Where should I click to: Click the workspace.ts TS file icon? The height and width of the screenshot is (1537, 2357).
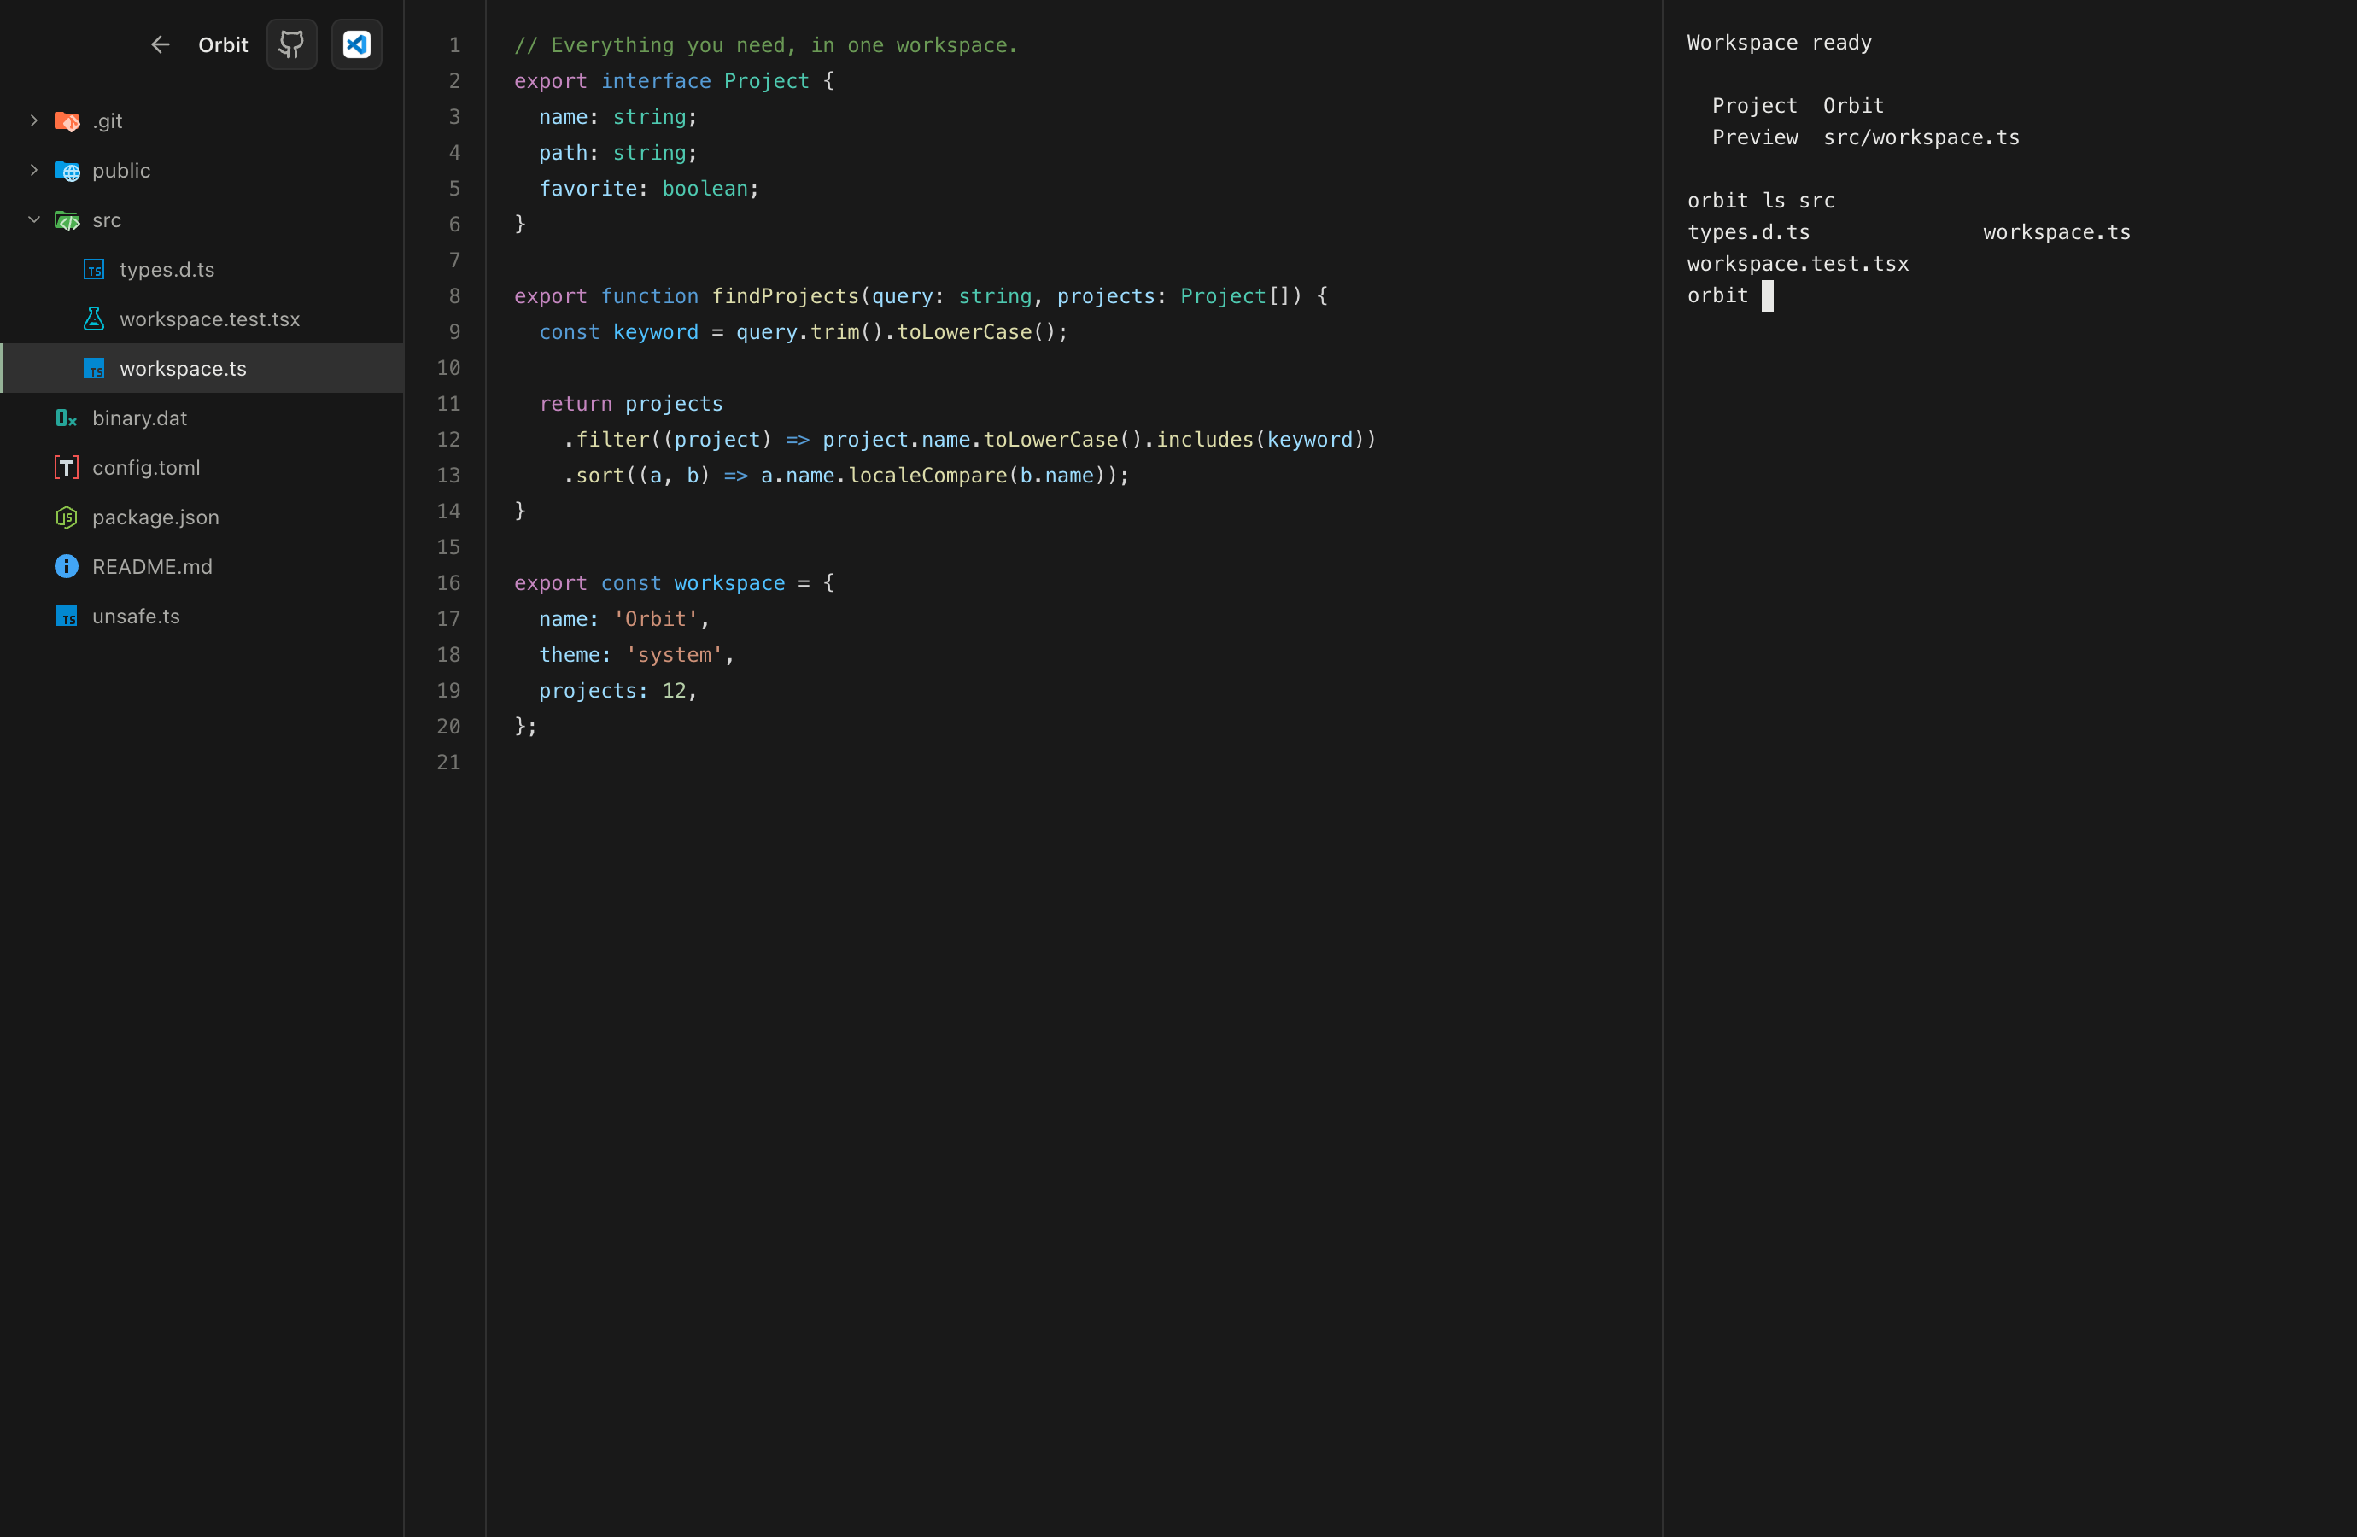tap(94, 368)
